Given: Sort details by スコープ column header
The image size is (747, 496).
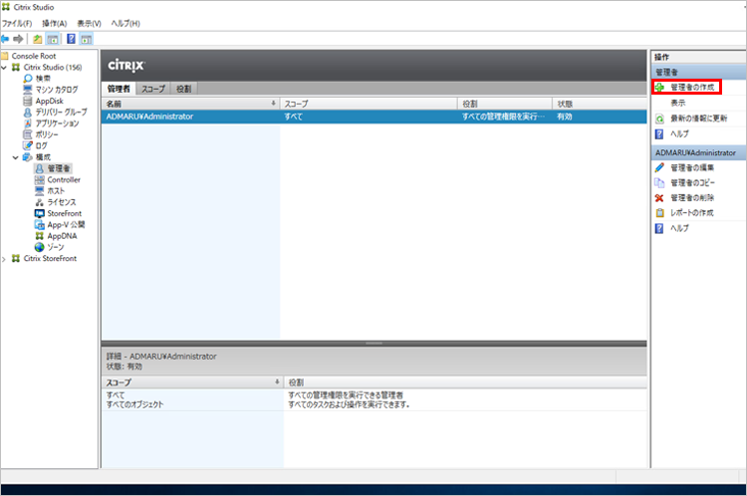Looking at the screenshot, I should tap(192, 382).
